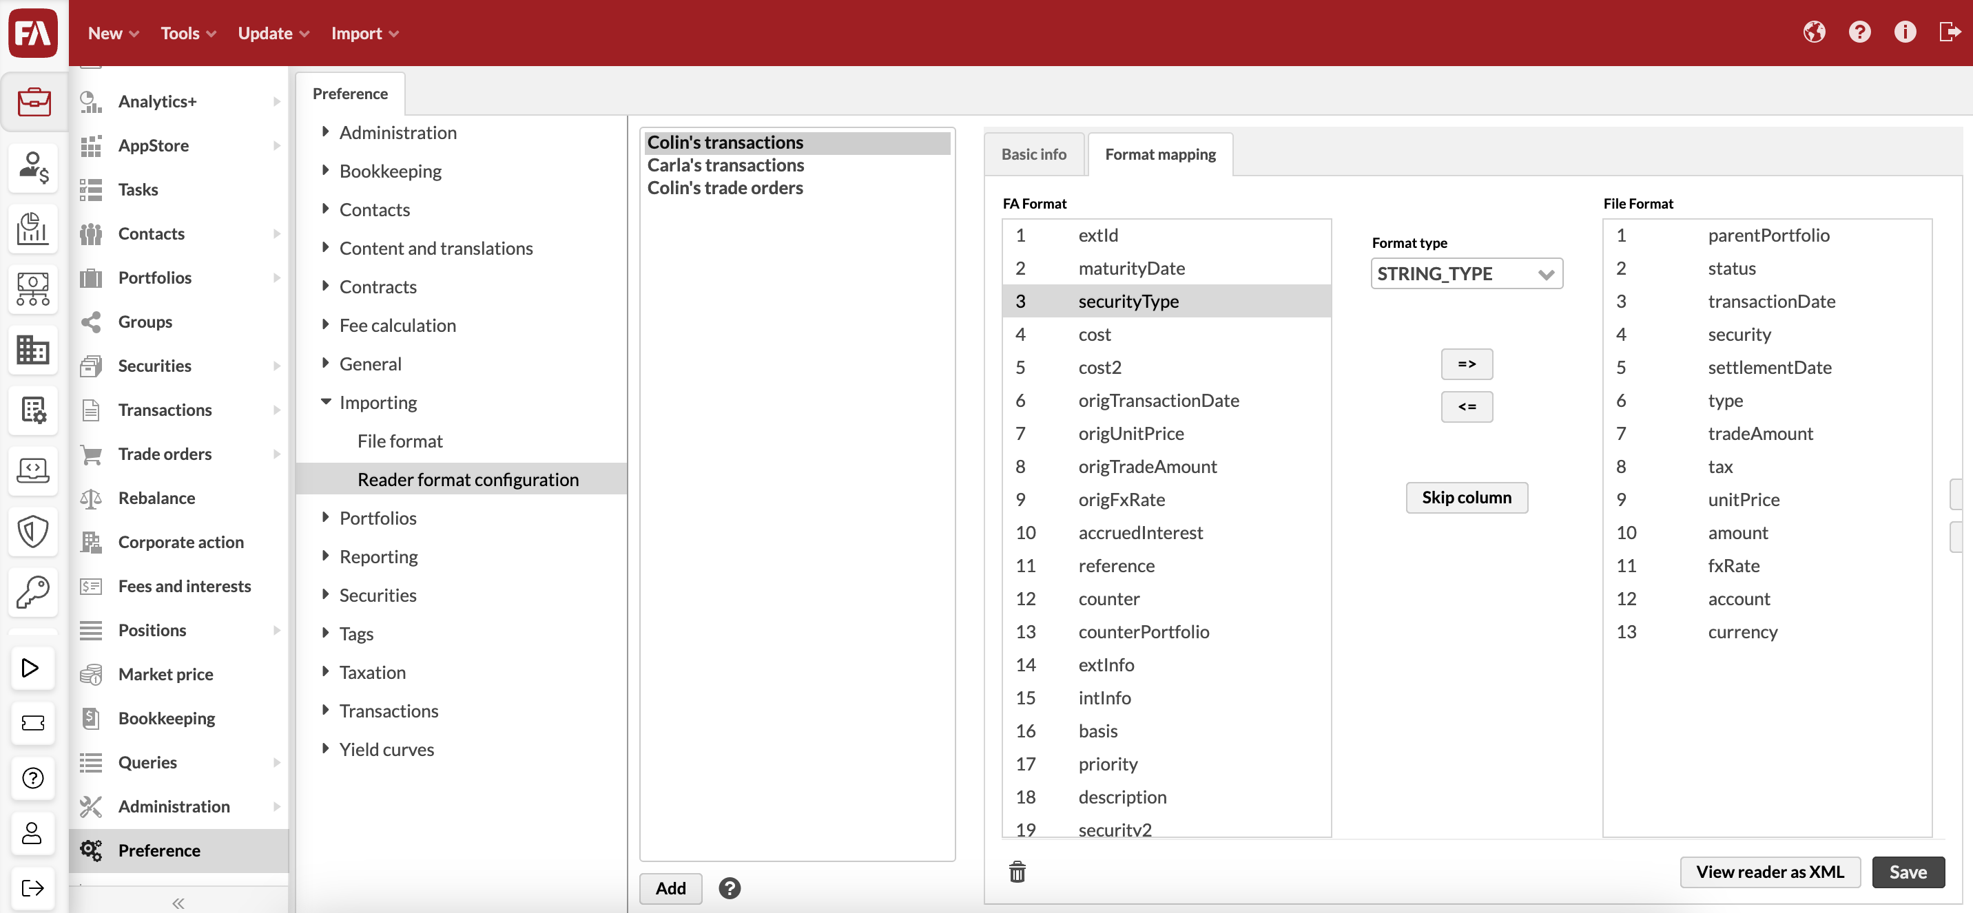Open the Tools menu
This screenshot has height=913, width=1973.
189,33
